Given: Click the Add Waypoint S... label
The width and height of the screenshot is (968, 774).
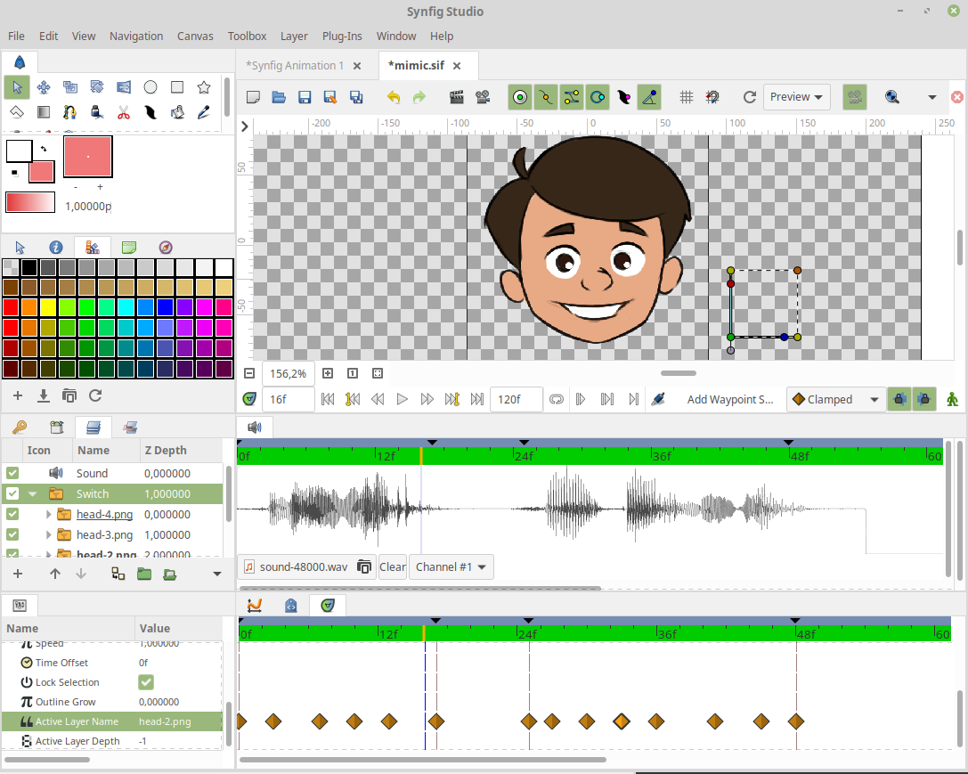Looking at the screenshot, I should pyautogui.click(x=729, y=399).
